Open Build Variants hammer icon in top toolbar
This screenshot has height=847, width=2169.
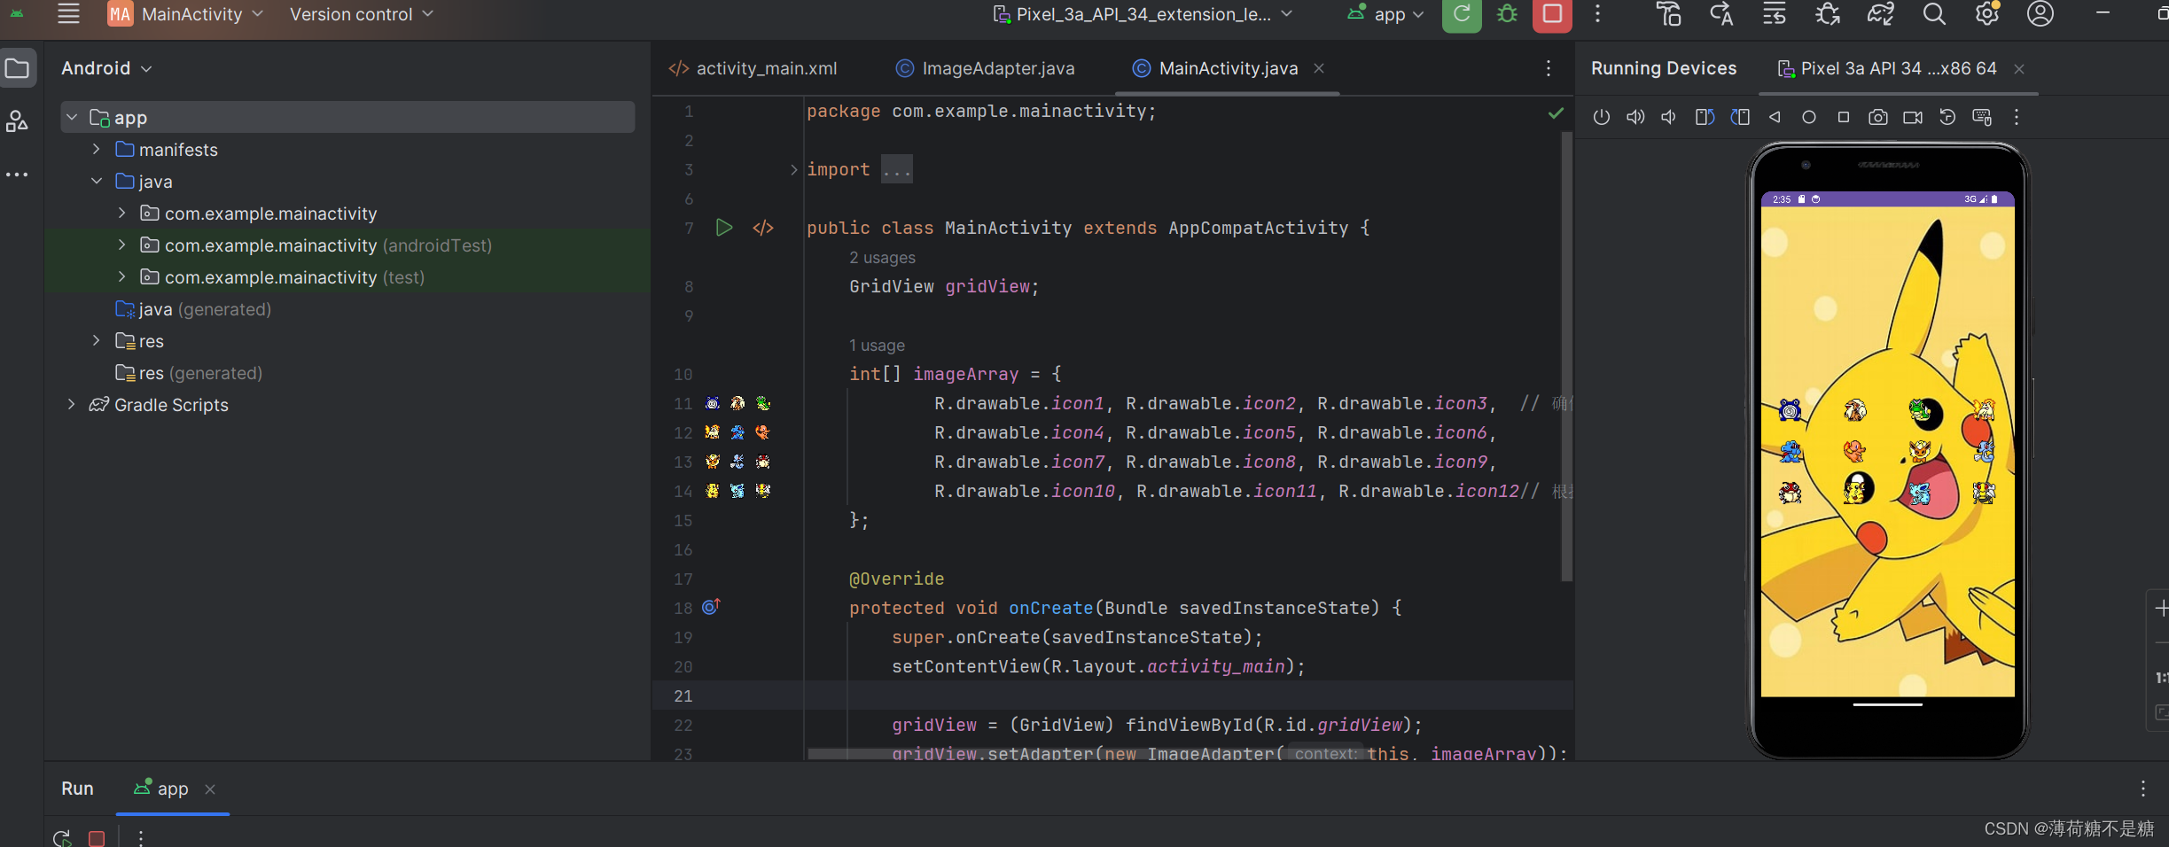[x=1669, y=14]
